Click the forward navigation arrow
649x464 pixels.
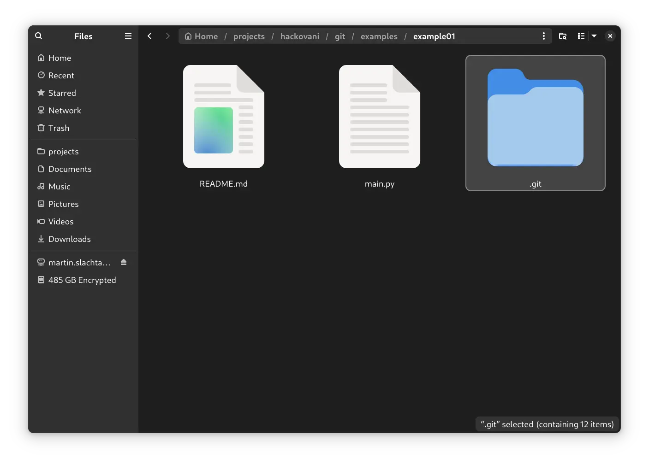tap(167, 36)
